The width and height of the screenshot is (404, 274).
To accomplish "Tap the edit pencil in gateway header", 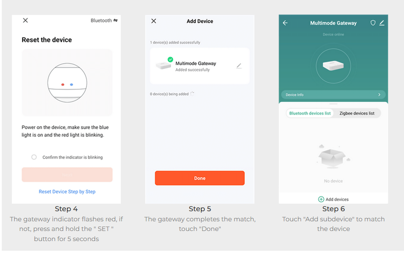I will (x=382, y=23).
